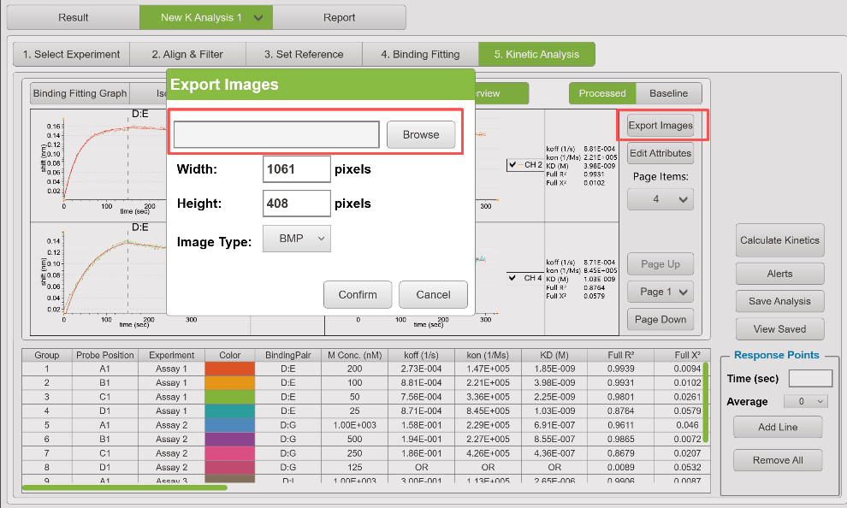Screen dimensions: 847x508
Task: Select concentration cell 1.00E+003 in Group 5 row
Action: tap(354, 425)
